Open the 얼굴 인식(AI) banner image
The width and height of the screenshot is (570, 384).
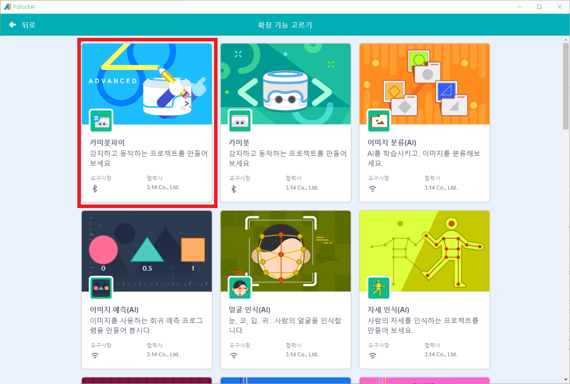(286, 251)
